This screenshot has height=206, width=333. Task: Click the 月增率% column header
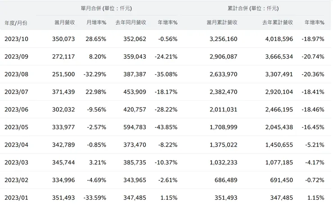pyautogui.click(x=96, y=22)
